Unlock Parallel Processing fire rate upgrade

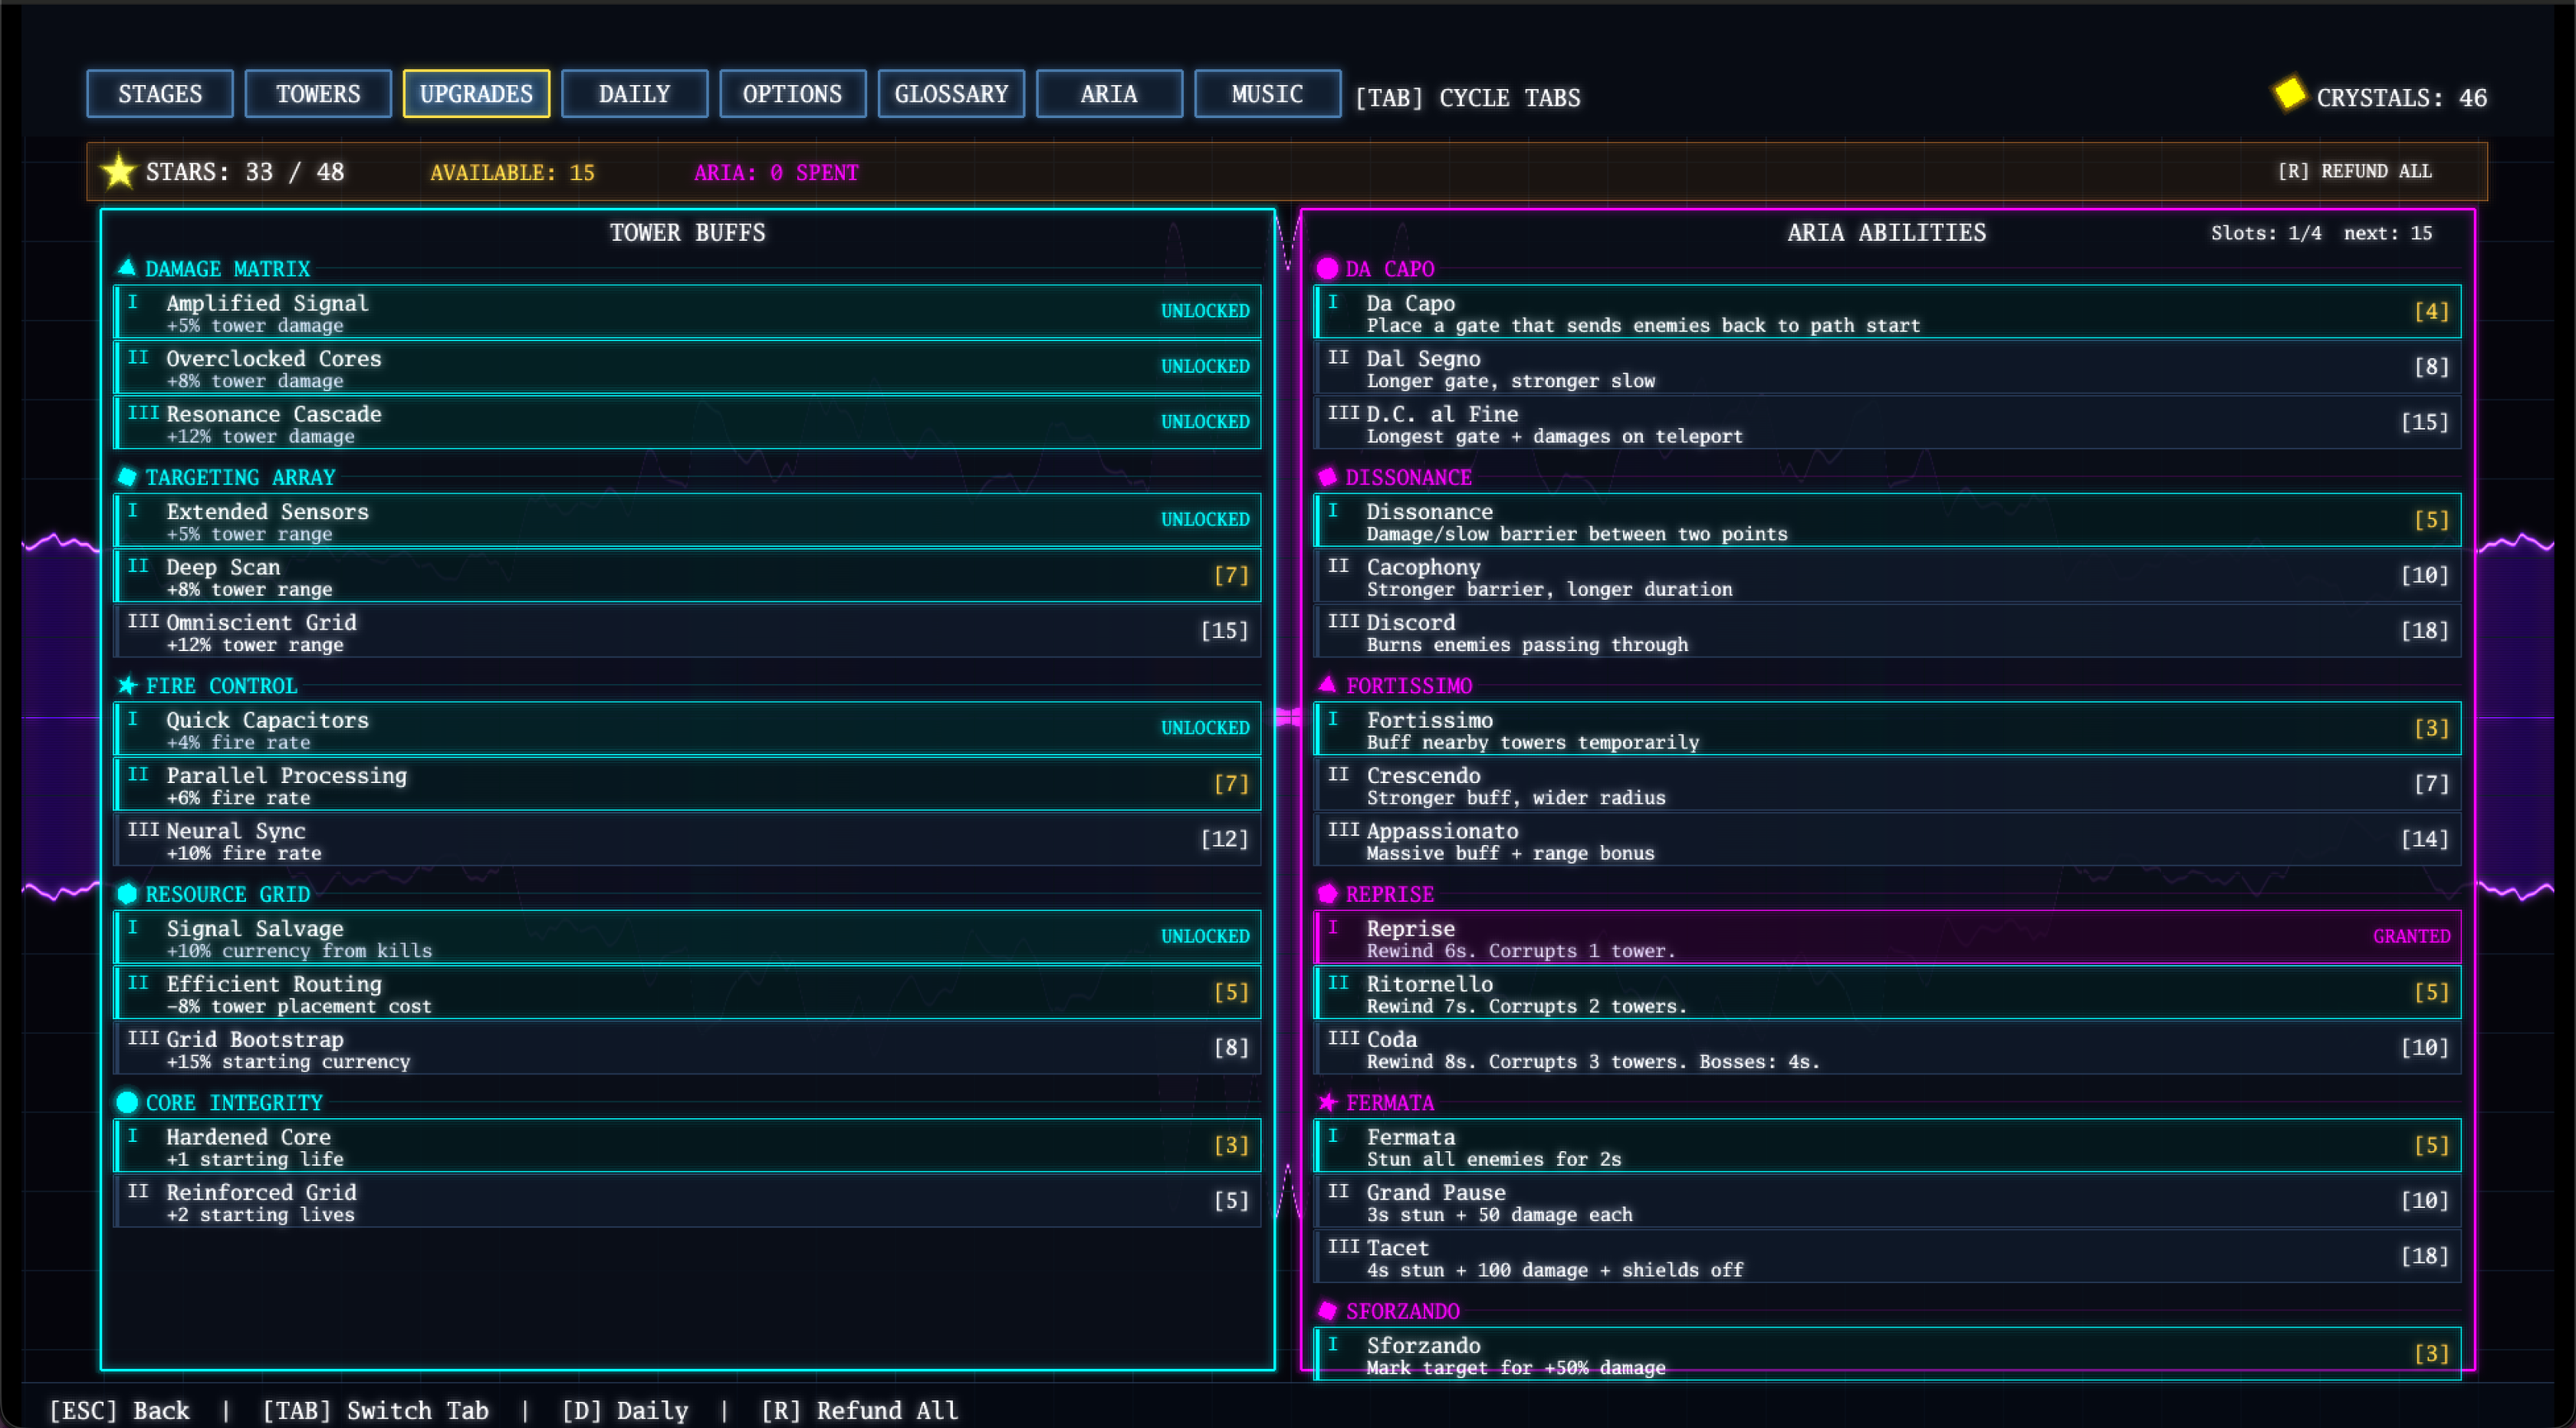686,784
